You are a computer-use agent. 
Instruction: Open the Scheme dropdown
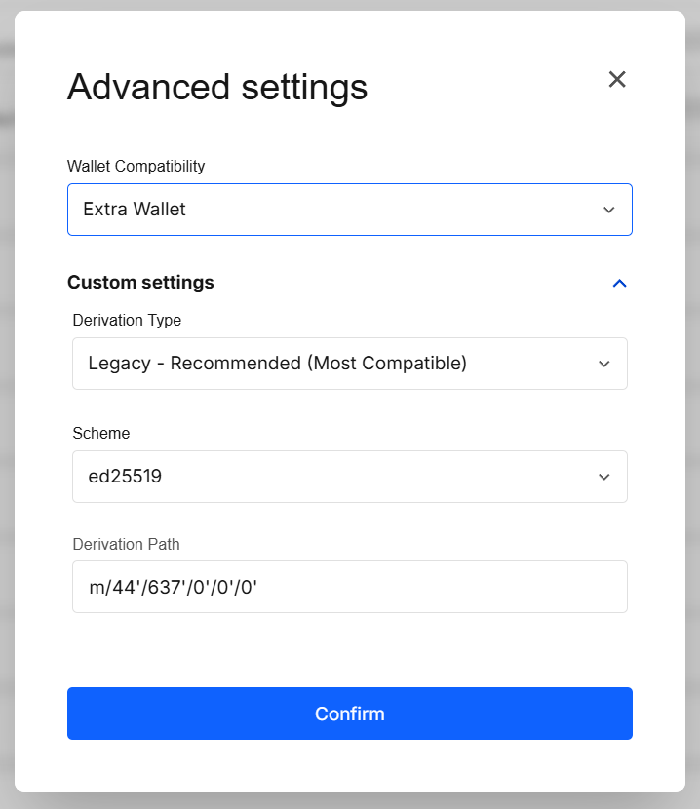coord(350,477)
